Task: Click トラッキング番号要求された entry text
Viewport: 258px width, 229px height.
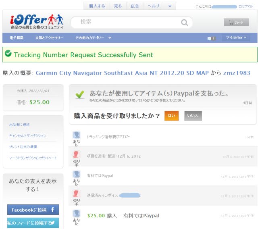Action: 108,137
